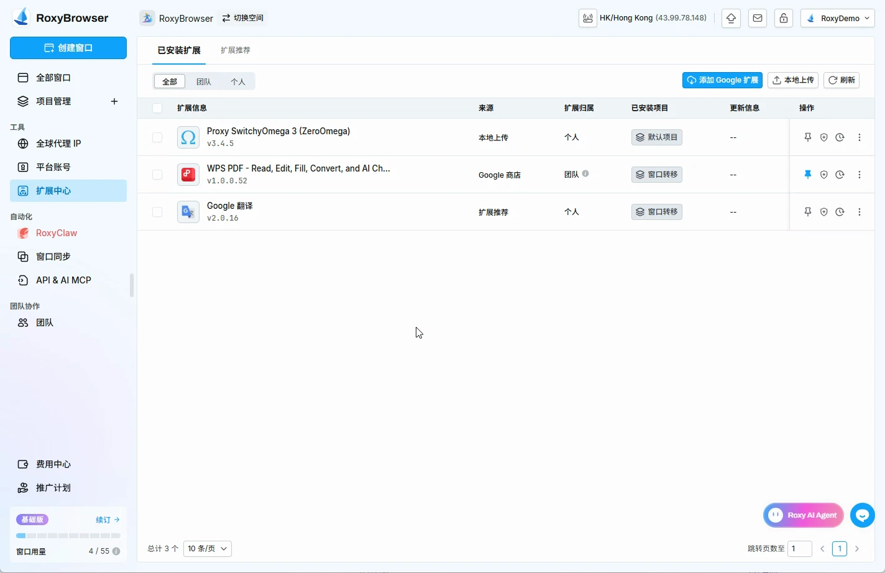Image resolution: width=885 pixels, height=573 pixels.
Task: Click clock icon for Google 翻译 row
Action: pos(840,212)
